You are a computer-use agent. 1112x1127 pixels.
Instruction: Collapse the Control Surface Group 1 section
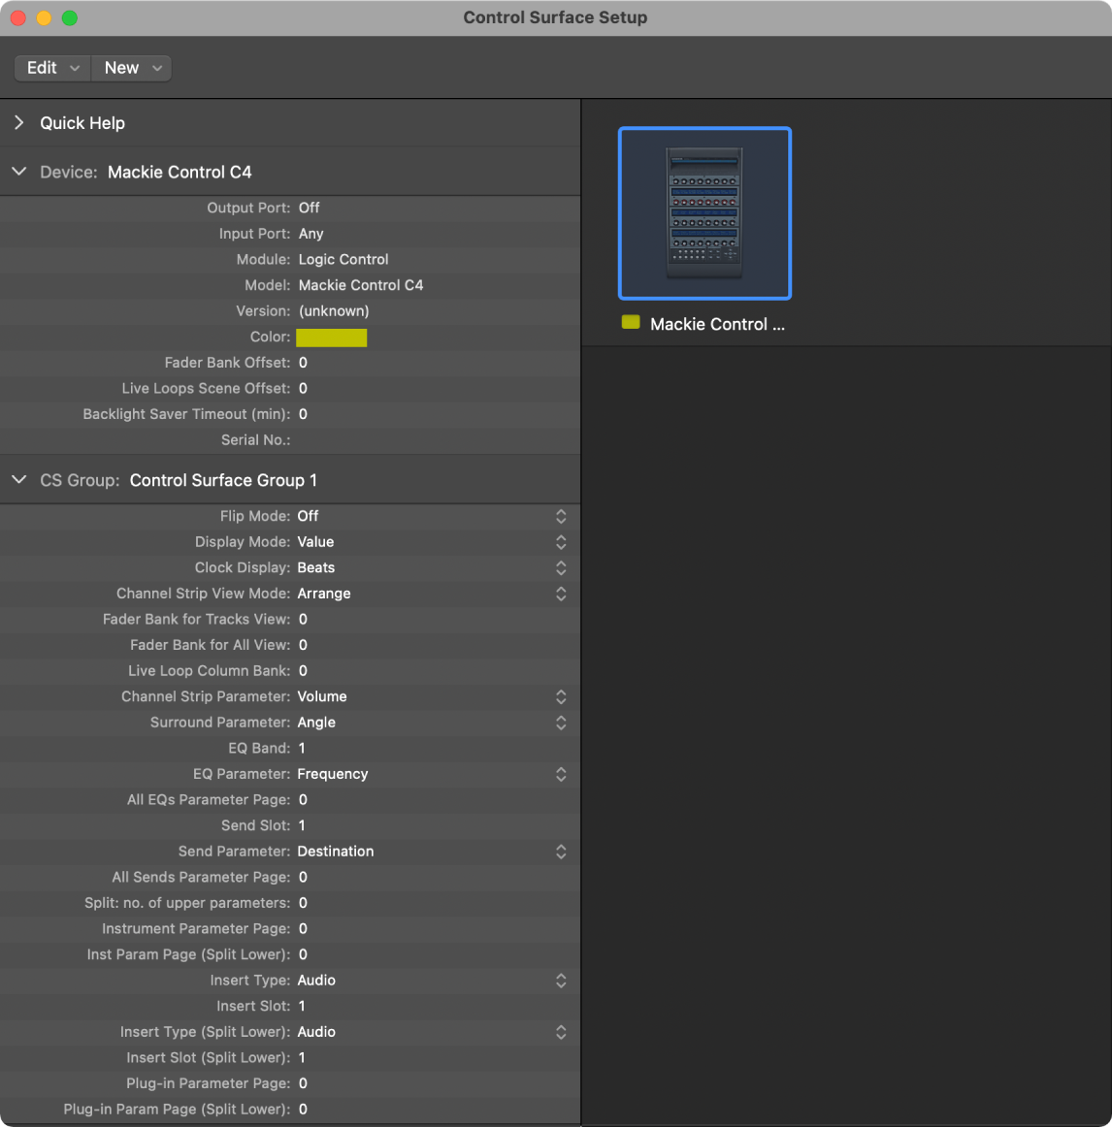pos(18,479)
